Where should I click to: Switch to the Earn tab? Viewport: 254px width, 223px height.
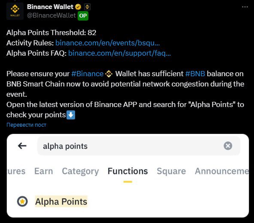coord(44,171)
